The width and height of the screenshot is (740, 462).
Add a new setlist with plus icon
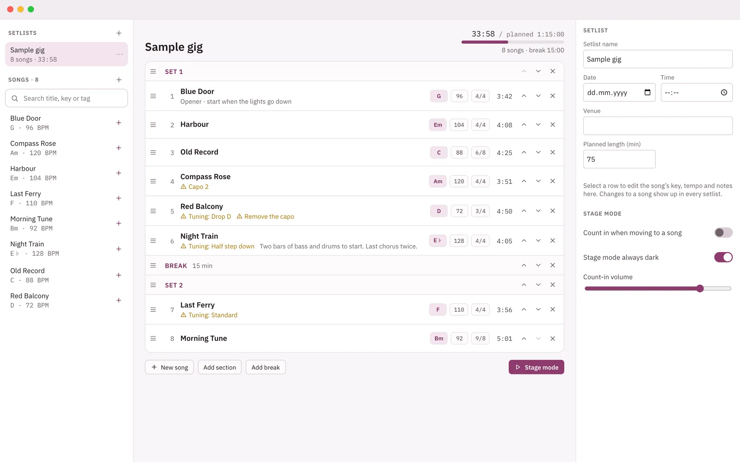119,33
